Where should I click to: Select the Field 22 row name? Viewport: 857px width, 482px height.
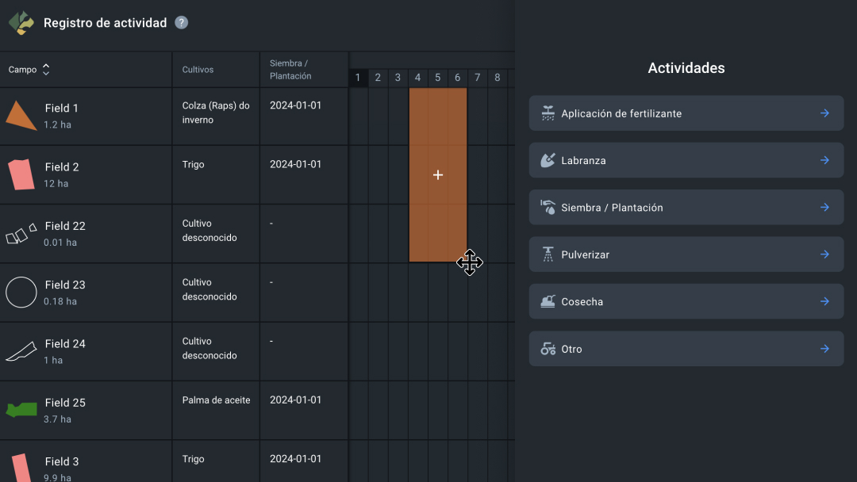tap(65, 226)
